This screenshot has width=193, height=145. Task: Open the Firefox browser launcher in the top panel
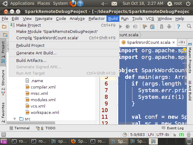tap(73, 3)
